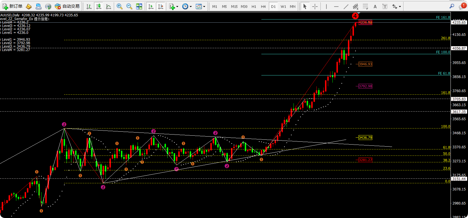This screenshot has height=218, width=468.
Task: Select the crosshair tool
Action: click(x=315, y=6)
